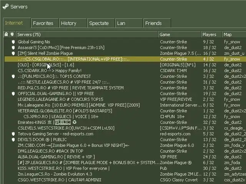246x184 pixels.
Task: Select Mv.Laleagane.Ro 10 EURO PREMIU server
Action: tap(125, 105)
